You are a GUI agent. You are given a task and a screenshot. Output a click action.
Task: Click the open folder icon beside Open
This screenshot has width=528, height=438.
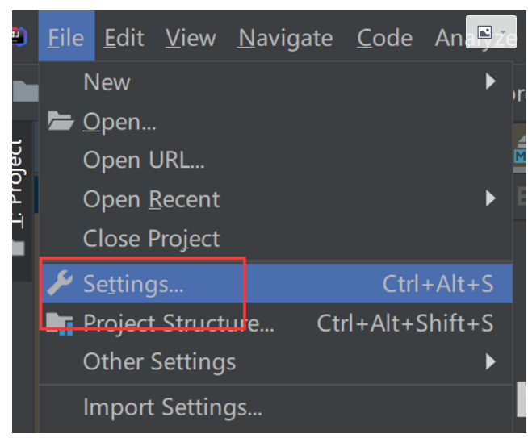click(x=60, y=122)
